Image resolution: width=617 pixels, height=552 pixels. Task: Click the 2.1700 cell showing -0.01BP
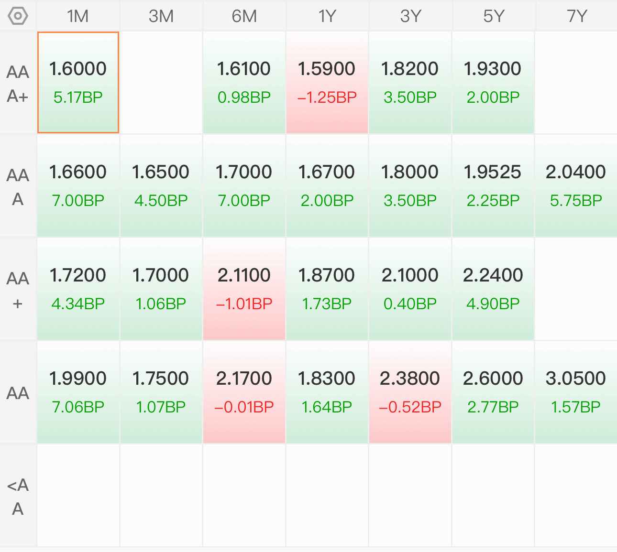point(244,392)
